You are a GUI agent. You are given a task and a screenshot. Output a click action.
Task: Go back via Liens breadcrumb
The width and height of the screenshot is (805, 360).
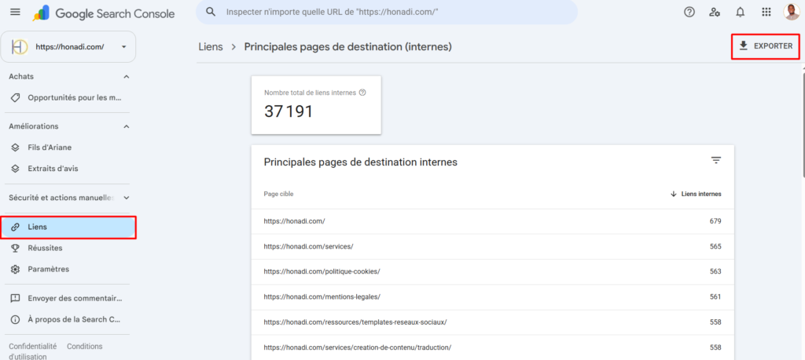211,46
